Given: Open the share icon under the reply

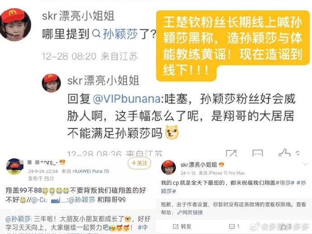Looking at the screenshot, I should click(231, 153).
